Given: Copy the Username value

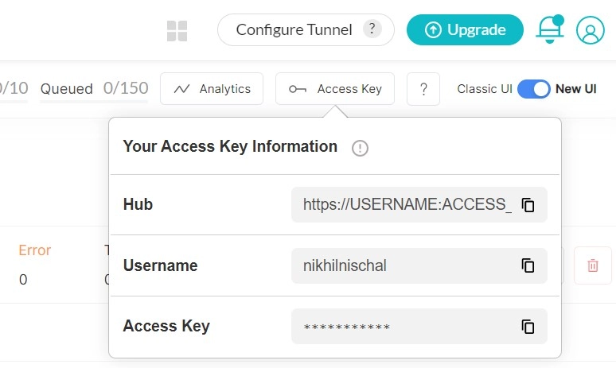Looking at the screenshot, I should [x=528, y=265].
